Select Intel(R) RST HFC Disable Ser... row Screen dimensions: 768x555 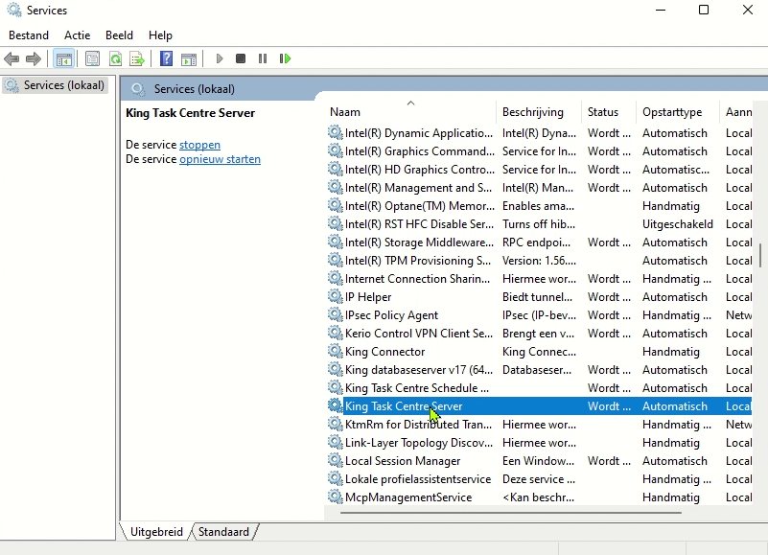539,224
